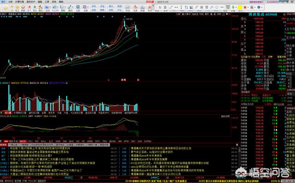Open the 科技股再度回暖 news headline
Viewport: 295px width, 183px height.
pyautogui.click(x=31, y=156)
